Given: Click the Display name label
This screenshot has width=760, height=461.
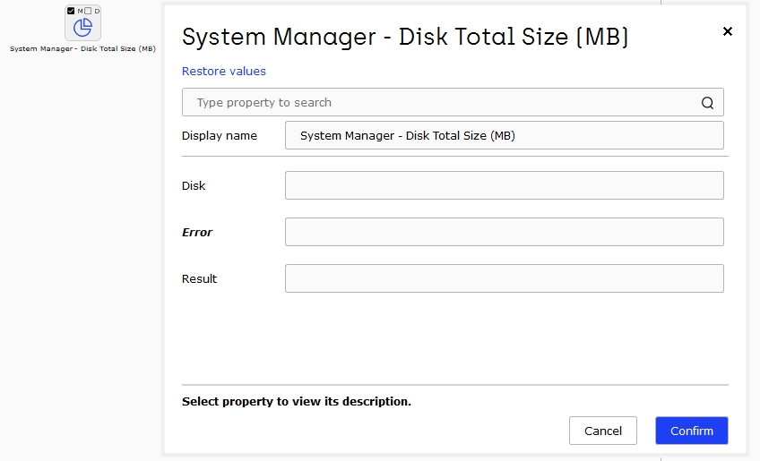Looking at the screenshot, I should tap(219, 135).
